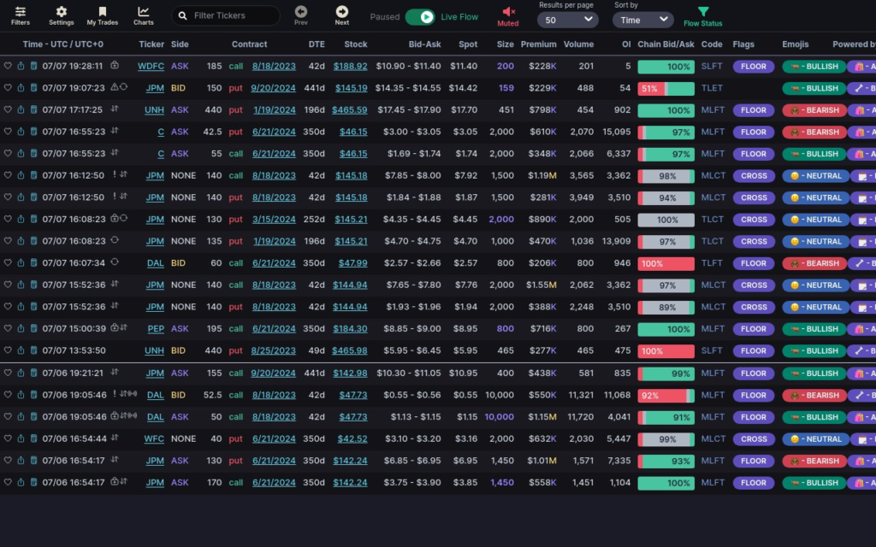The width and height of the screenshot is (876, 547).
Task: Open calculator icon on 13:53:50 UNH row
Action: [33, 350]
